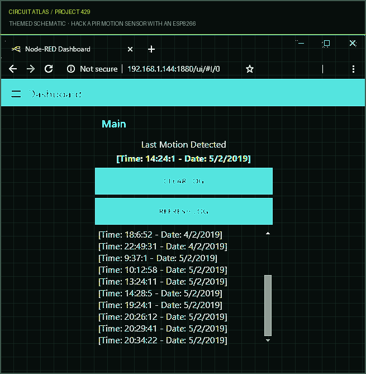Screen dimensions: 366x374
Task: Open a new browser tab with plus
Action: click(151, 49)
